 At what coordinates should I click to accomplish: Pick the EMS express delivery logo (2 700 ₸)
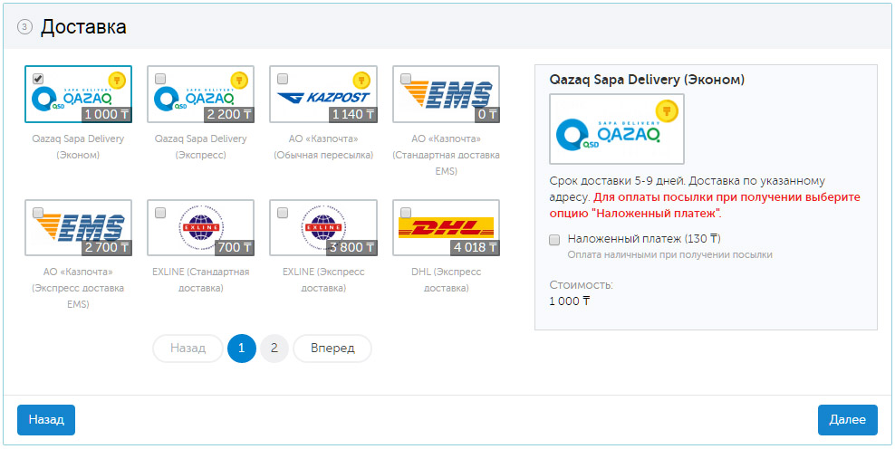(x=78, y=226)
